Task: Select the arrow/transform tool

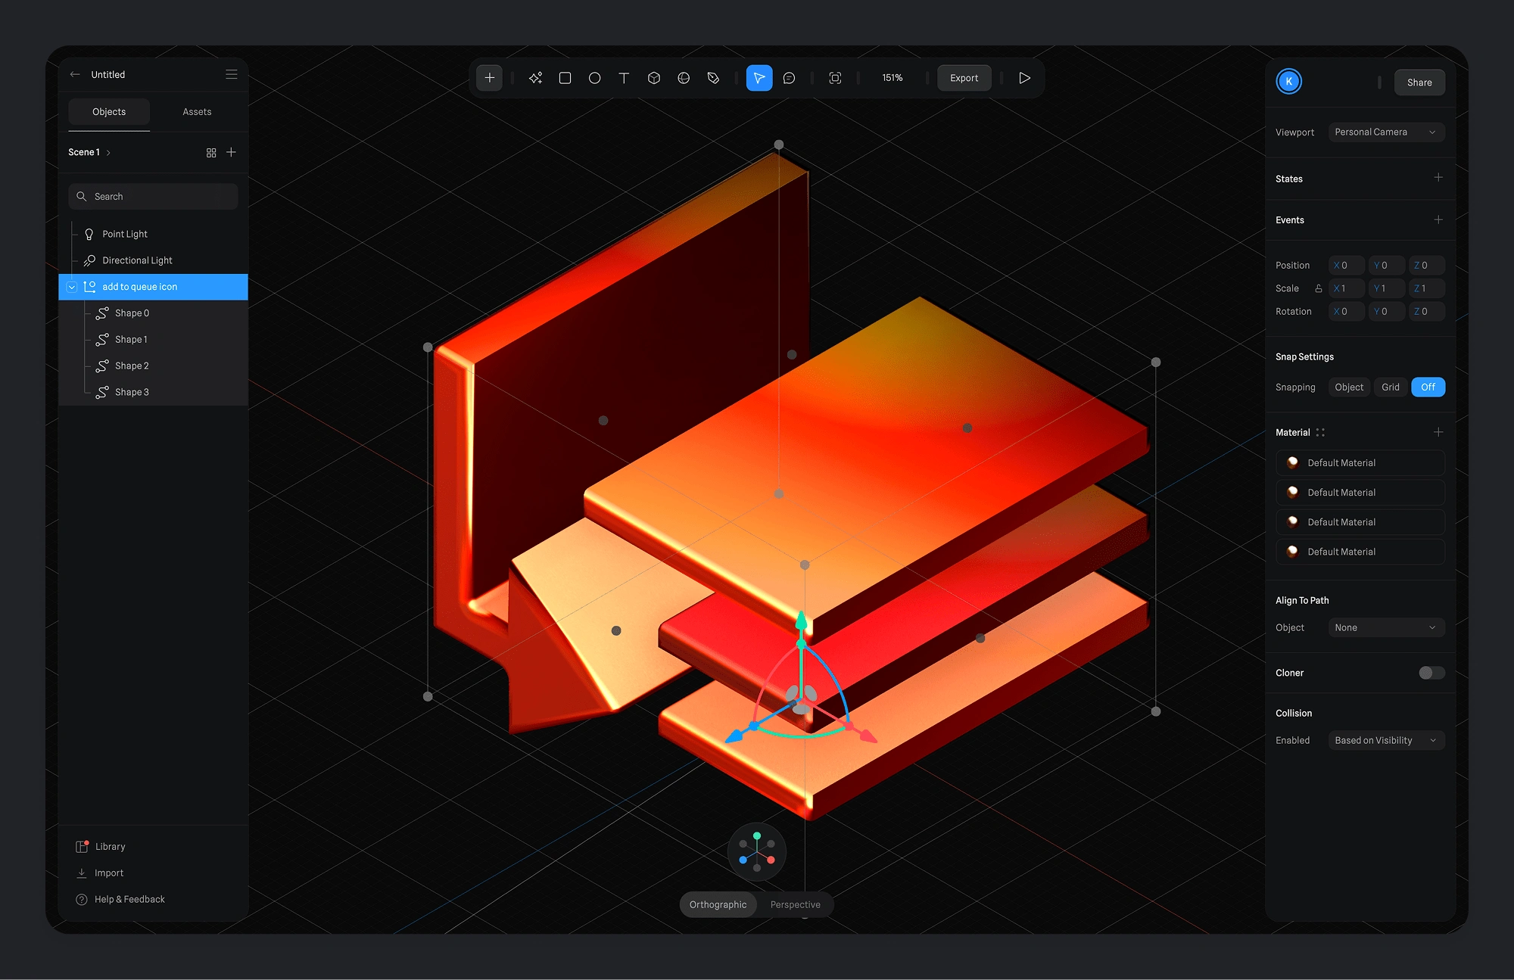Action: (759, 77)
